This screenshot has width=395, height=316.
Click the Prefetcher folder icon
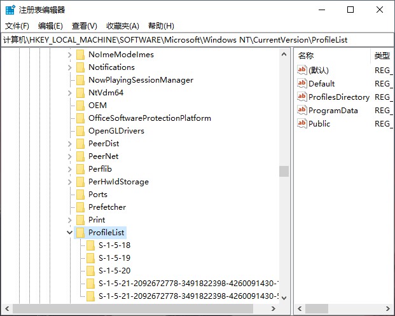pos(80,207)
